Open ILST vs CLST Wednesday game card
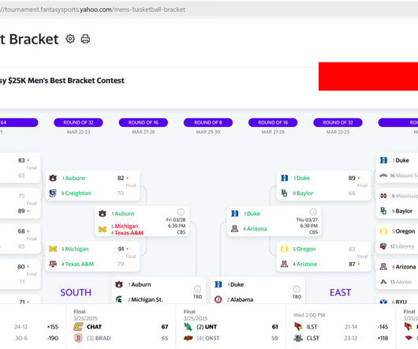This screenshot has width=418, height=349. point(341,327)
